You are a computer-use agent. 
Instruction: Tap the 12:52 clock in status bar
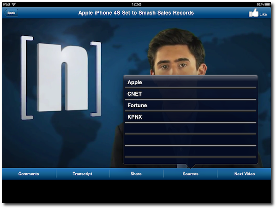click(x=136, y=4)
